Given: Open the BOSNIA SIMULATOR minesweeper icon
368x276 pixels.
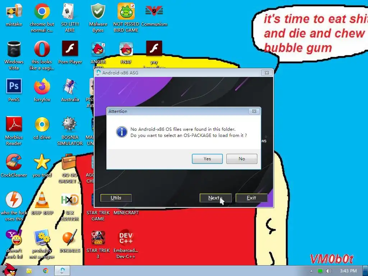Looking at the screenshot, I should (70, 131).
